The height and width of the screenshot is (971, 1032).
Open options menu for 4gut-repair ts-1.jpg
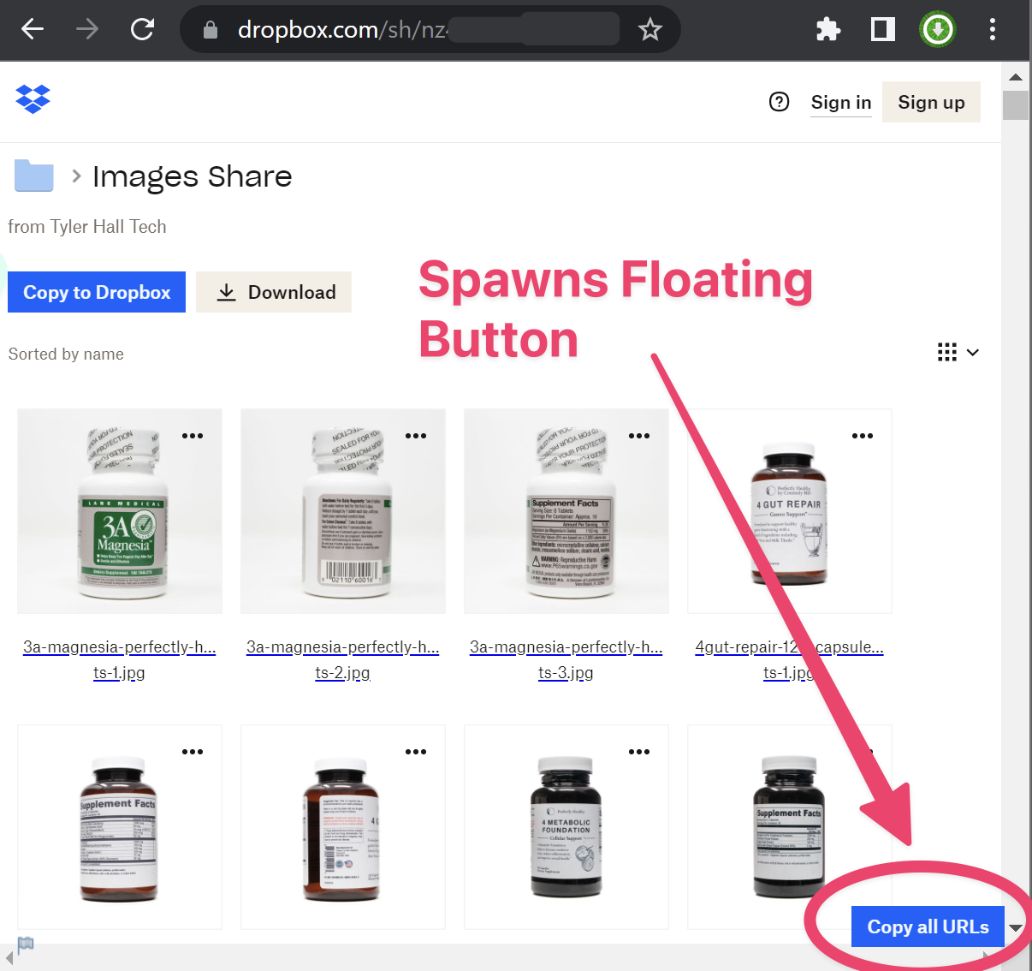(x=863, y=436)
